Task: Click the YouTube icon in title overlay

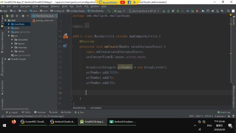Action: pyautogui.click(x=122, y=2)
